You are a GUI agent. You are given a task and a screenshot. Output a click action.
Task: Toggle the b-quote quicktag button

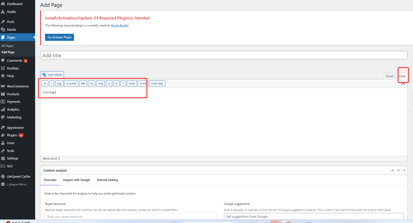pos(71,84)
